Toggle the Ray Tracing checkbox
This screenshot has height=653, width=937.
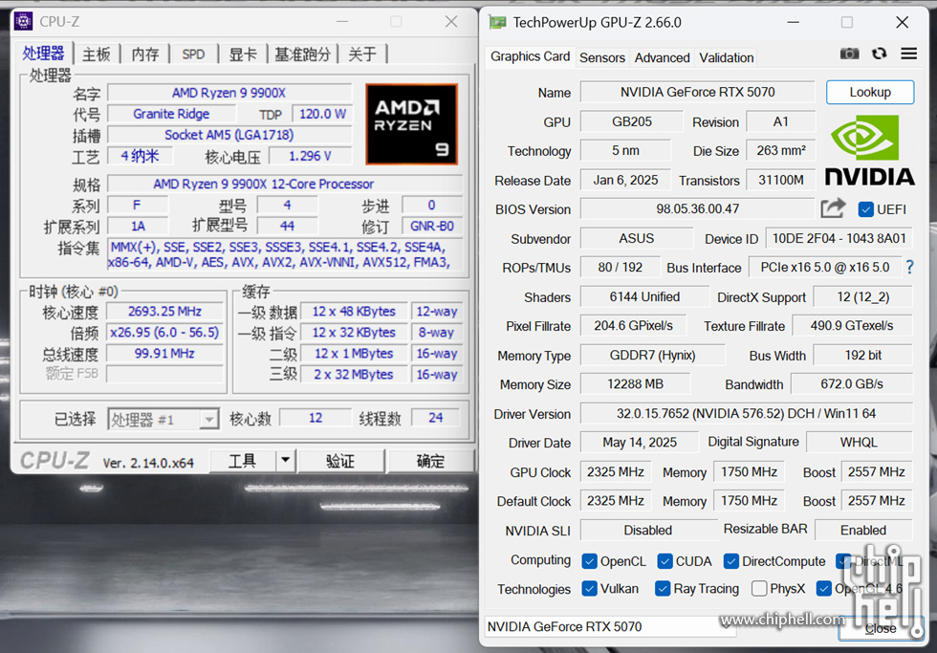coord(662,589)
